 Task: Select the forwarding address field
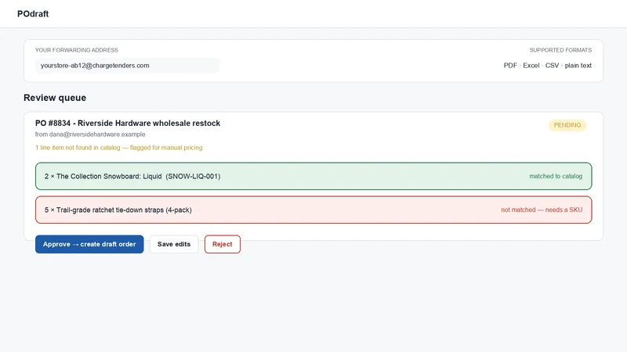pos(127,66)
